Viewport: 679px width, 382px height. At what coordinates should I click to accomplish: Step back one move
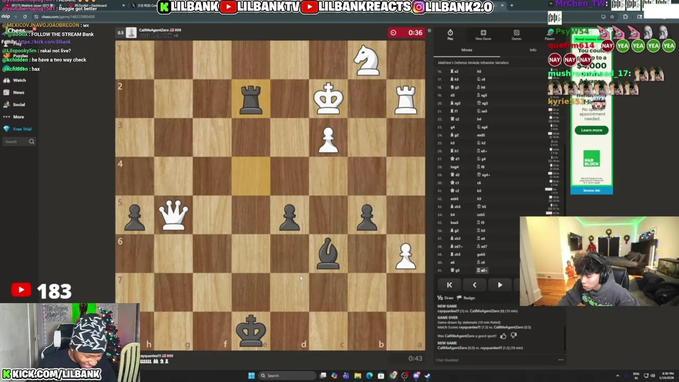coord(474,285)
